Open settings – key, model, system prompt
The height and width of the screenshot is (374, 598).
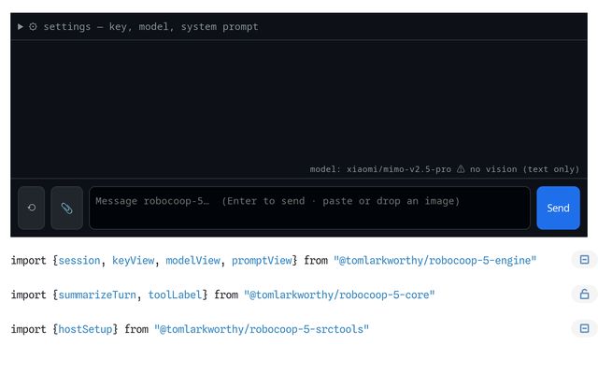150,27
